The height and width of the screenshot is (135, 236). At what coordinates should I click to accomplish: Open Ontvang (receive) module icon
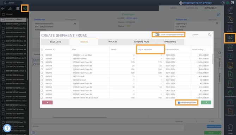230,47
